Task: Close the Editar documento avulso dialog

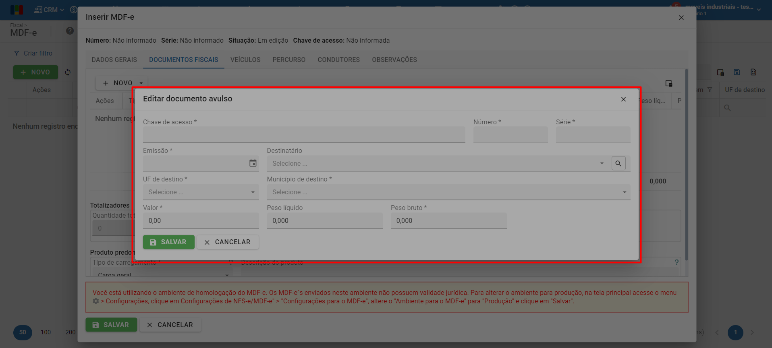Action: point(623,99)
